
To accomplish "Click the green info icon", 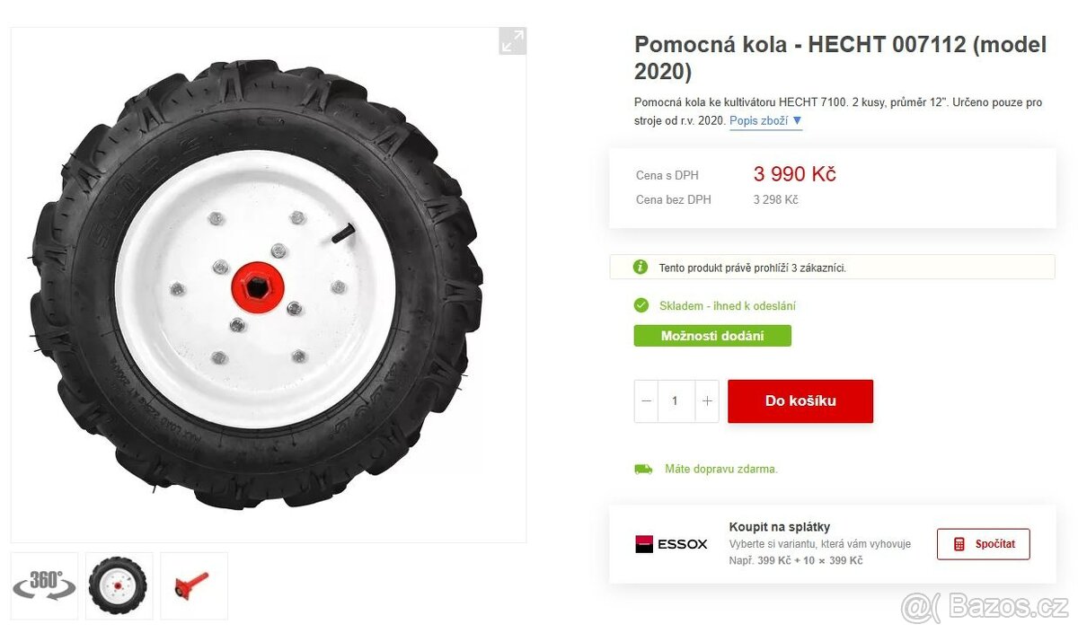I will pyautogui.click(x=640, y=267).
